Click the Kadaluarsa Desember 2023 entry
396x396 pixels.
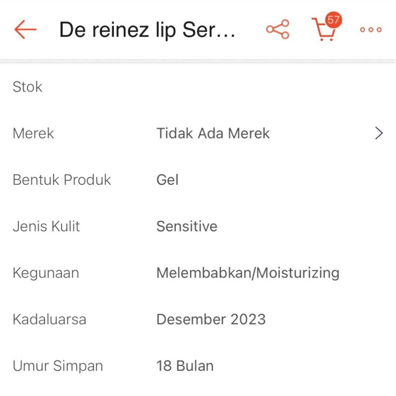(x=212, y=319)
